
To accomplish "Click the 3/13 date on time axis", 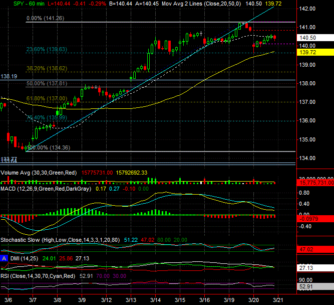I will 131,300.
